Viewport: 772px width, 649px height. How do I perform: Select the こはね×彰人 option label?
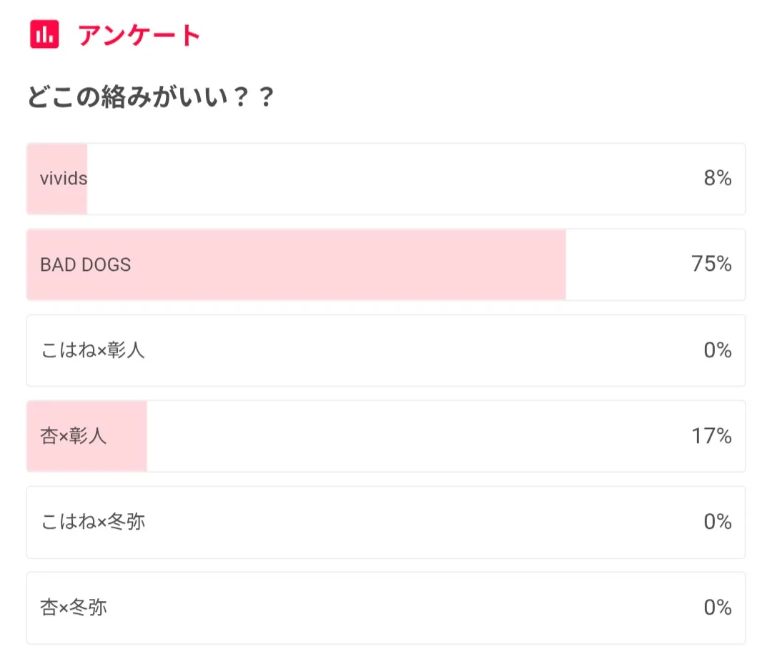click(x=93, y=350)
